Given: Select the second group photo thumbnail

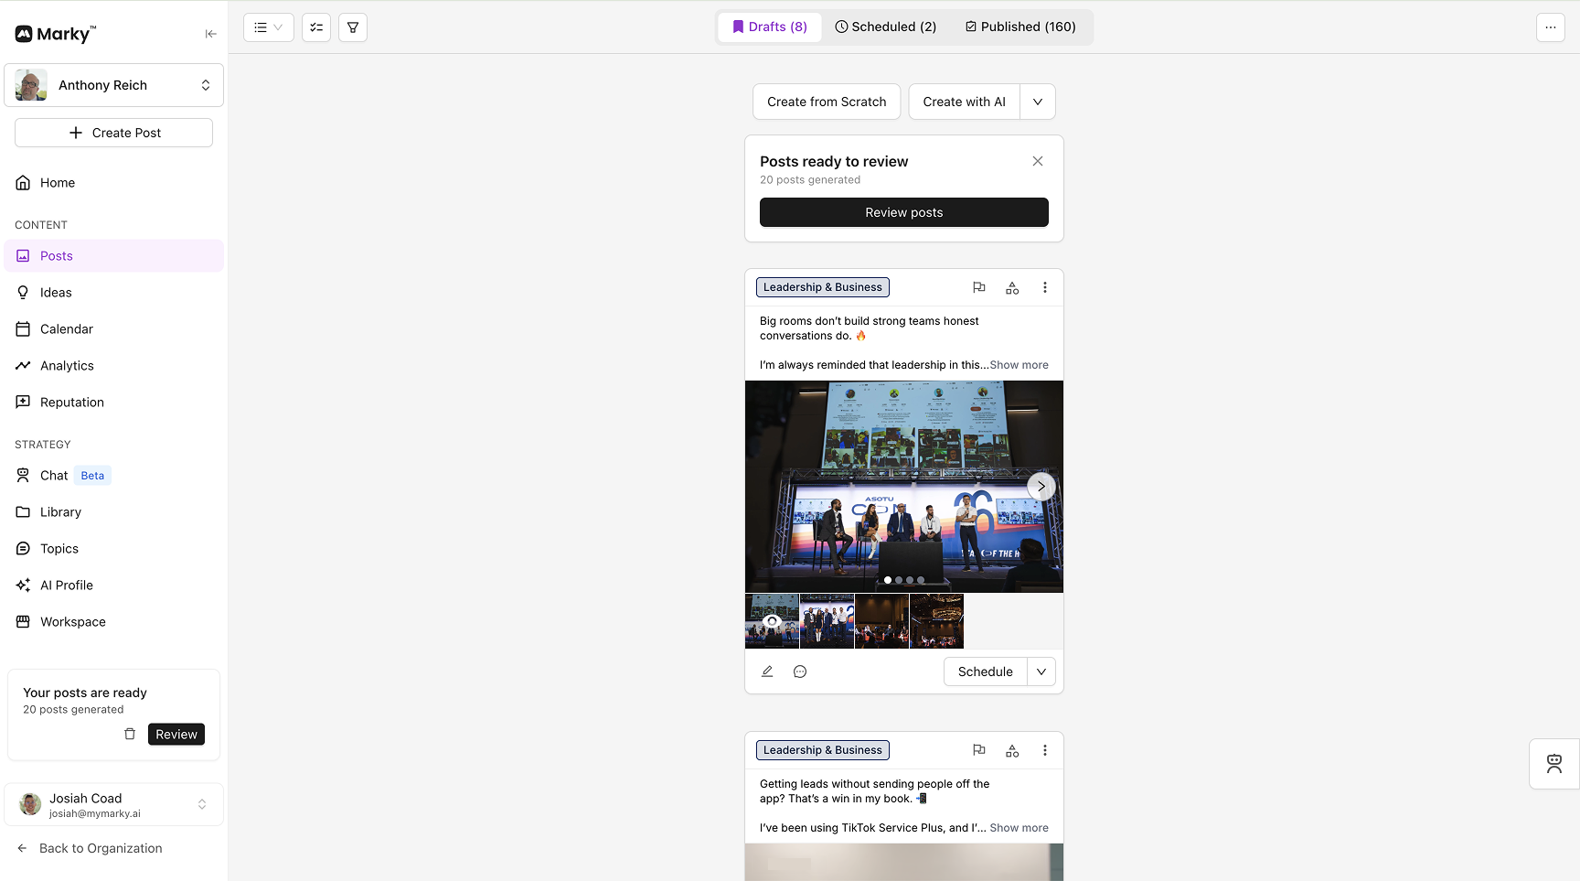Looking at the screenshot, I should click(x=827, y=621).
